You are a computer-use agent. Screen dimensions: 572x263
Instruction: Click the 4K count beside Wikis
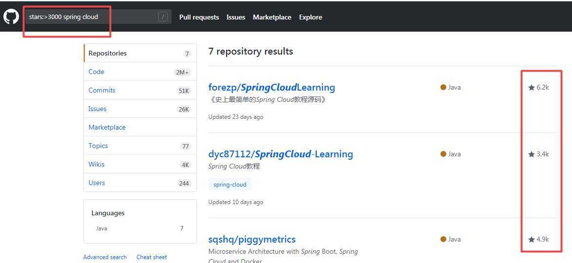click(x=185, y=165)
